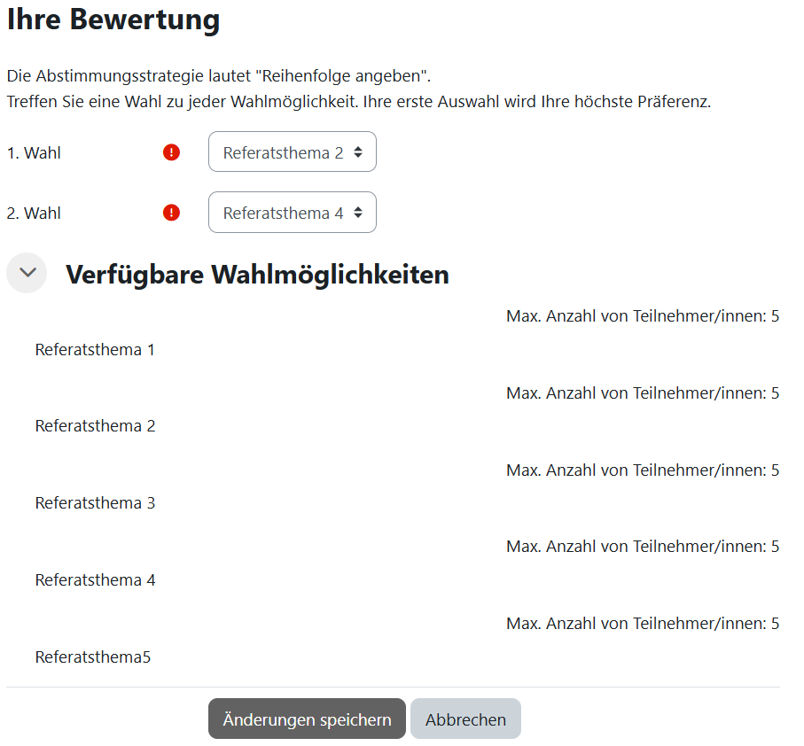Open the 1. Wahl dropdown showing Referatsthema 2
This screenshot has height=746, width=804.
pyautogui.click(x=293, y=152)
